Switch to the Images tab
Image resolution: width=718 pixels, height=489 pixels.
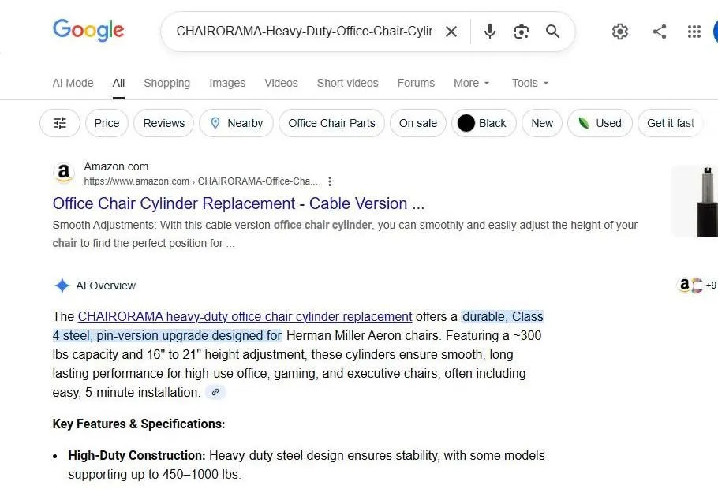tap(227, 83)
